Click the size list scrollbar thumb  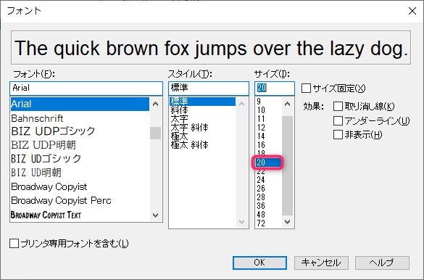pos(288,166)
